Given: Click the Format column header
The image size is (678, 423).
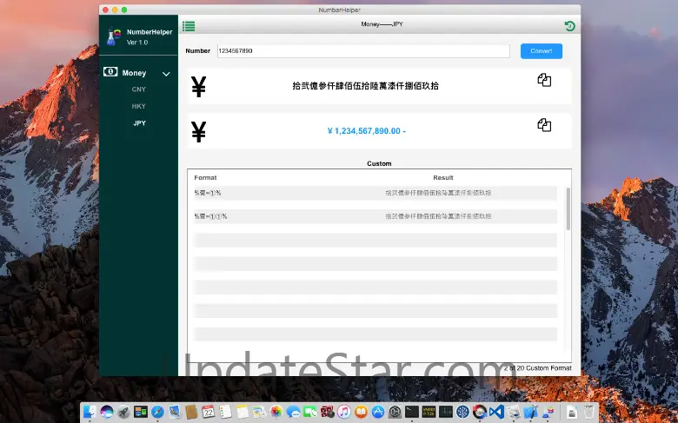Looking at the screenshot, I should click(205, 177).
